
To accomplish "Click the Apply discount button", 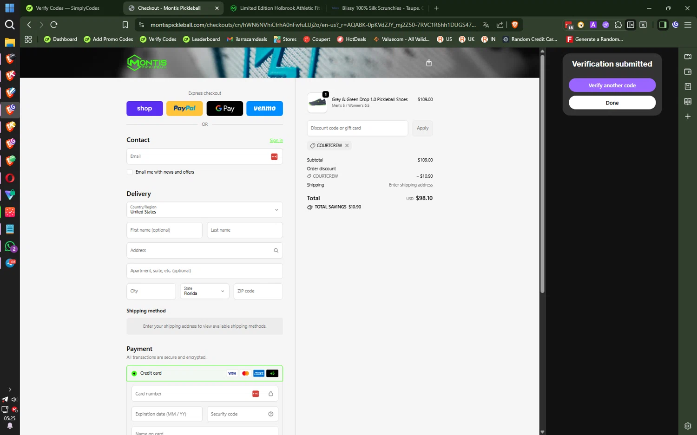I will pyautogui.click(x=422, y=128).
